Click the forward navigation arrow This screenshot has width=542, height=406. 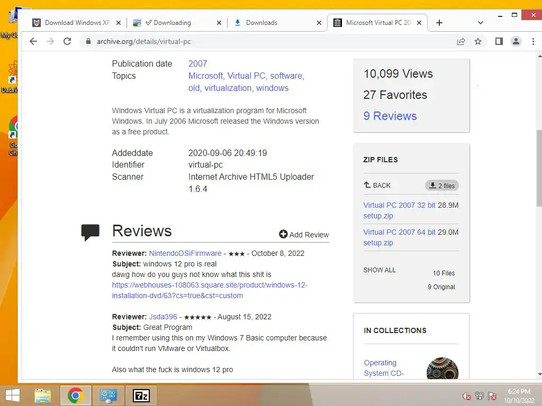click(50, 41)
